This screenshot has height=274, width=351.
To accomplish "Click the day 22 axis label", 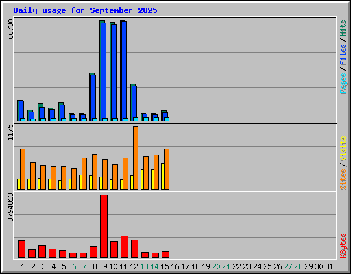I will pyautogui.click(x=237, y=266).
